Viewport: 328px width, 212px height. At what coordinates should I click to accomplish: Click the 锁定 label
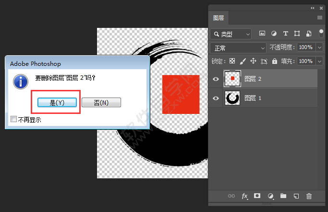219,61
